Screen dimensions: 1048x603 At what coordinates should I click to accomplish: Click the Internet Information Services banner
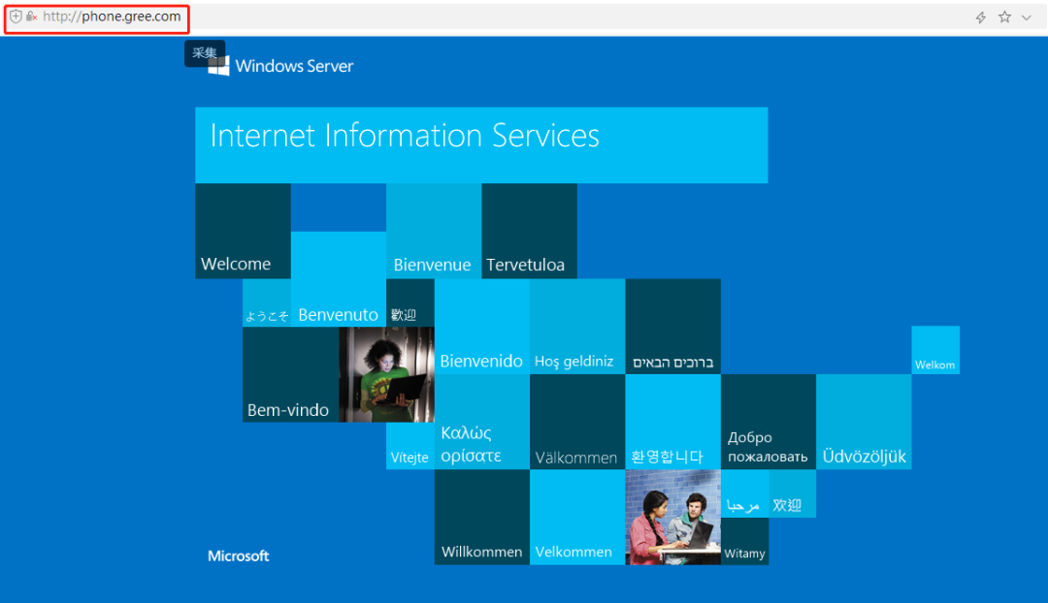tap(481, 144)
